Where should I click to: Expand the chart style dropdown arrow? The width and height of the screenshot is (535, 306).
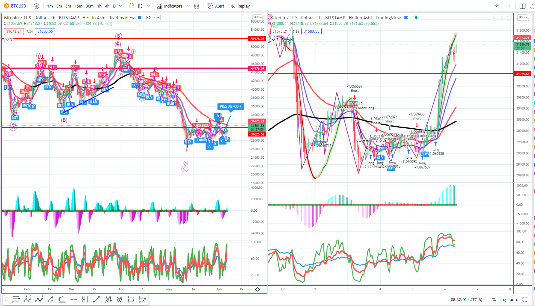pos(148,6)
